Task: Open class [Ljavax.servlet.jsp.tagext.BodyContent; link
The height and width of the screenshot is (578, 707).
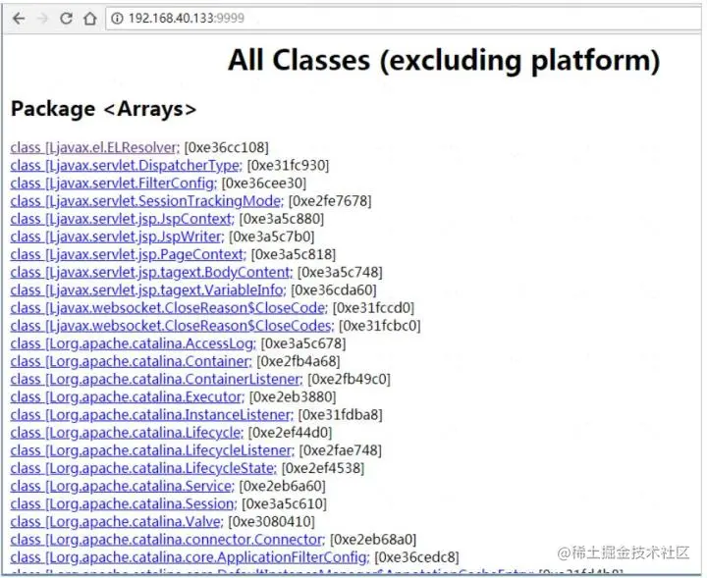Action: click(151, 272)
